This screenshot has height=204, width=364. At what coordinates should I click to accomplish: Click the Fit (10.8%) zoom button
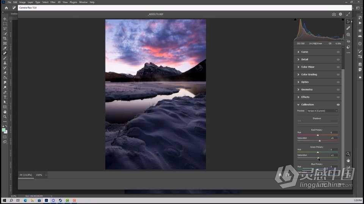click(26, 175)
